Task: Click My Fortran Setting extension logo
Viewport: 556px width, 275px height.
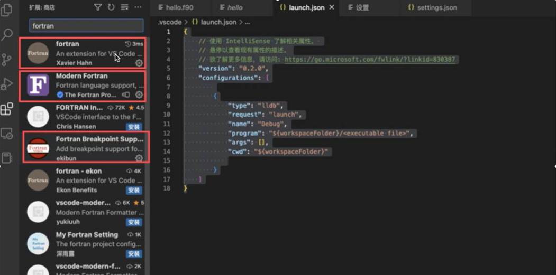Action: point(38,243)
